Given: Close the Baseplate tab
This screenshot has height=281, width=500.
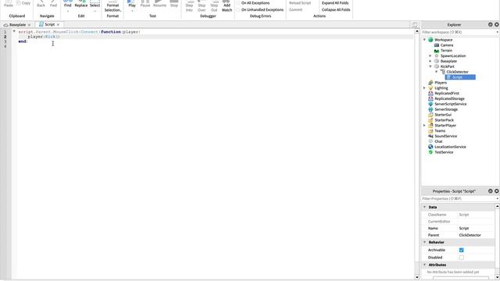Looking at the screenshot, I should pos(29,24).
